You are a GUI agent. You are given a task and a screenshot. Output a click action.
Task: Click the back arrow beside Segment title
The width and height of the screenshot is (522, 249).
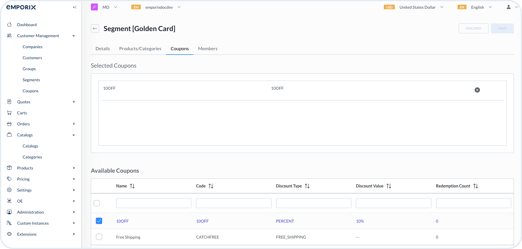95,28
